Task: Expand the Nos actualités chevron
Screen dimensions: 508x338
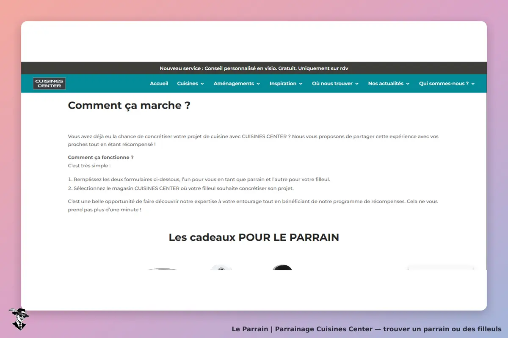Action: [x=408, y=84]
